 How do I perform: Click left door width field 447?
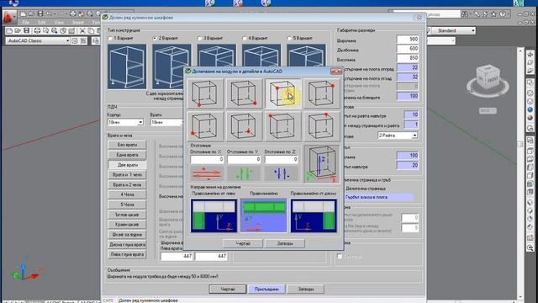[x=177, y=256]
